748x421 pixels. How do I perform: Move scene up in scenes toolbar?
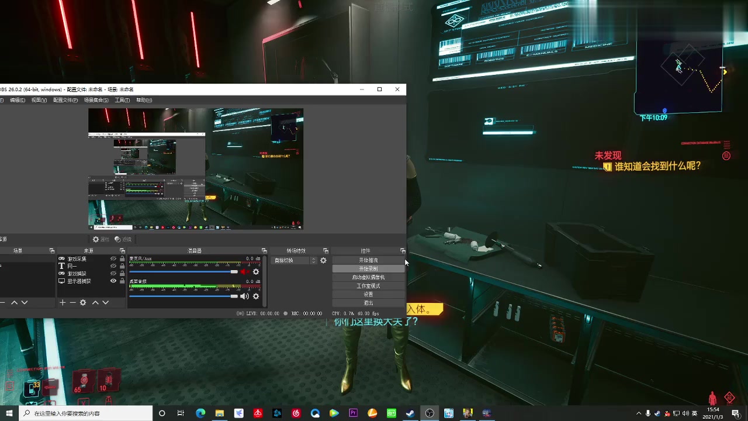(x=15, y=302)
